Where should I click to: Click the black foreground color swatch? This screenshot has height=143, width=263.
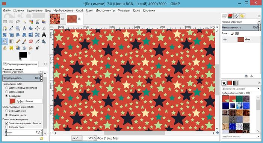23,55
